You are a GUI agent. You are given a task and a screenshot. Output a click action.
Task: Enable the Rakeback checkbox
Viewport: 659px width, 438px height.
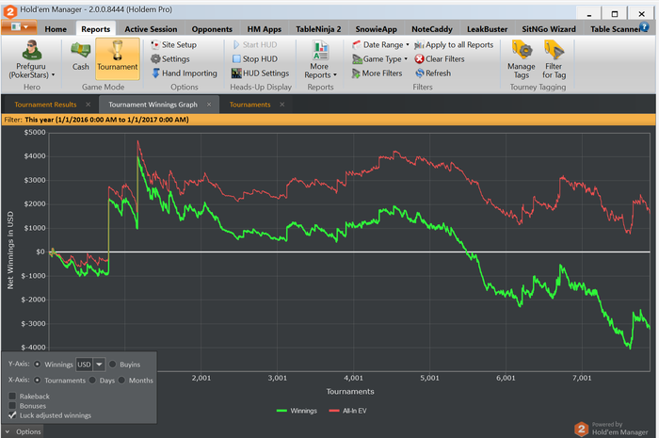pyautogui.click(x=12, y=396)
